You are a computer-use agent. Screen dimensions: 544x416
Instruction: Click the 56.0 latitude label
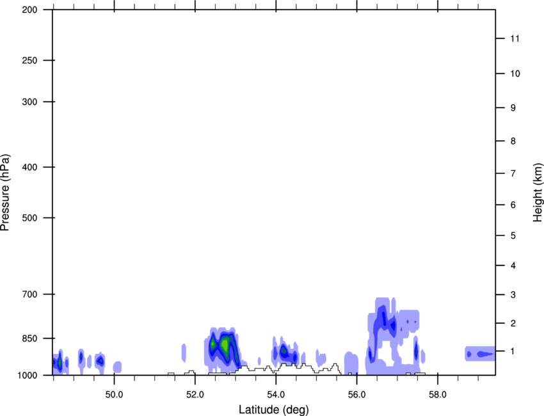pos(356,395)
